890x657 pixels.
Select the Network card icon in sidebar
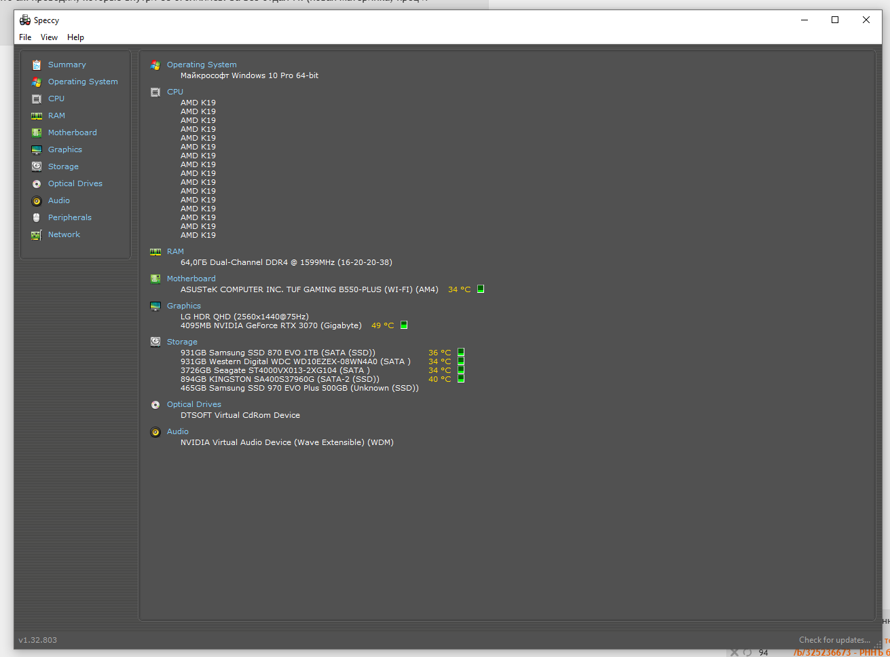pos(37,235)
